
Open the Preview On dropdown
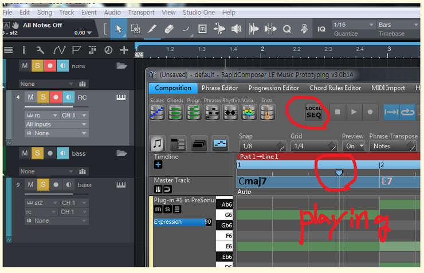(354, 146)
